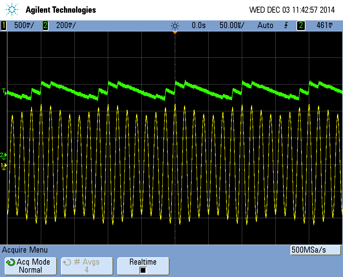This screenshot has height=277, width=343.
Task: Click the green trigger source 2 badge
Action: [301, 25]
